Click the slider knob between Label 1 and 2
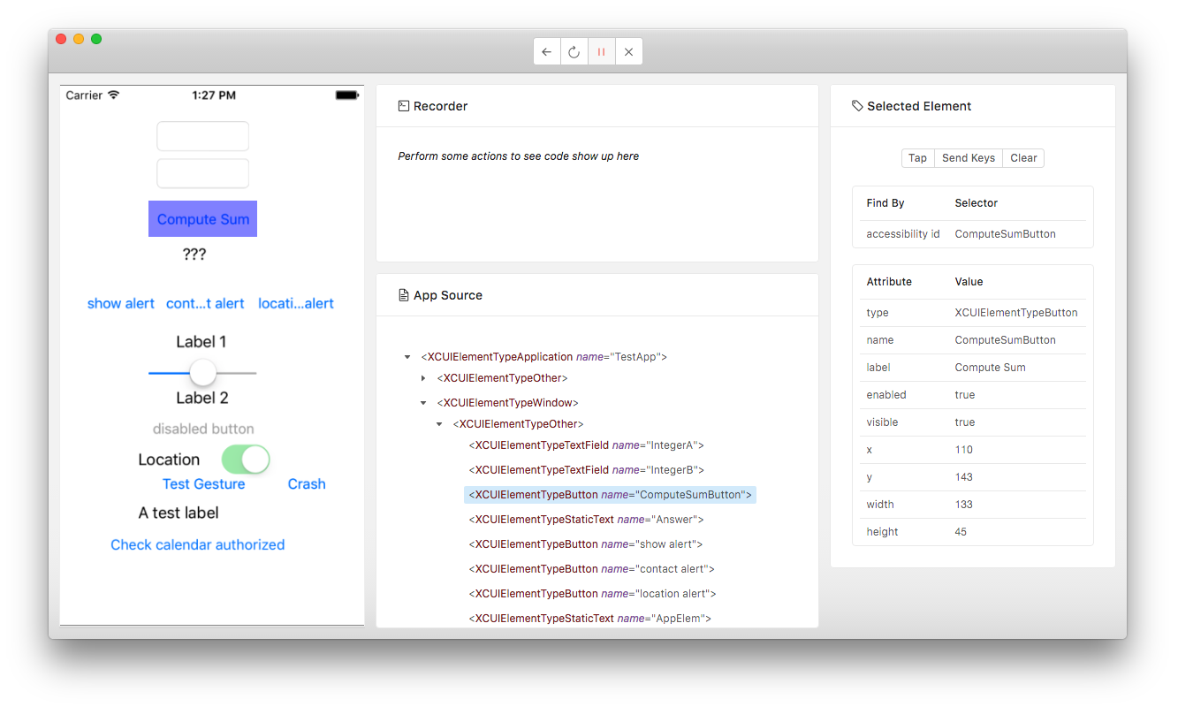1178x722 pixels. click(x=203, y=372)
